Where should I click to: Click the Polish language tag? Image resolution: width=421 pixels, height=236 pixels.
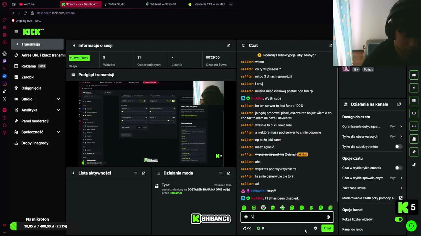368,69
